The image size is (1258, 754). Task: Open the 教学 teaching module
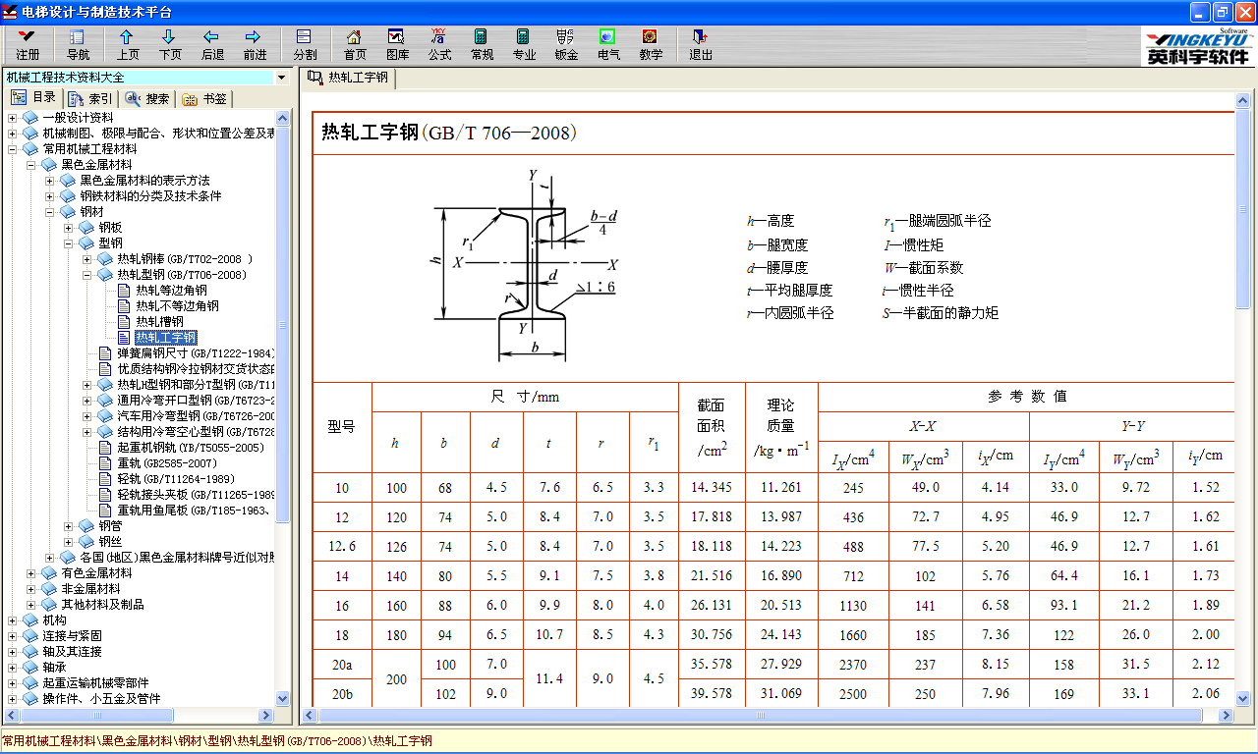pyautogui.click(x=651, y=44)
